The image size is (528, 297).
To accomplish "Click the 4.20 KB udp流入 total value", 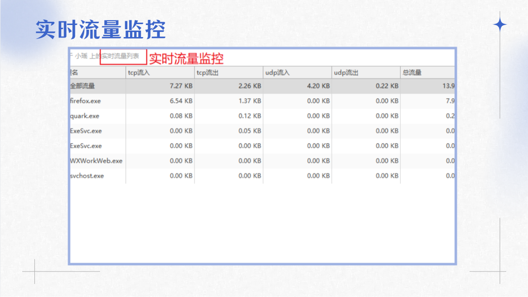I will (318, 86).
